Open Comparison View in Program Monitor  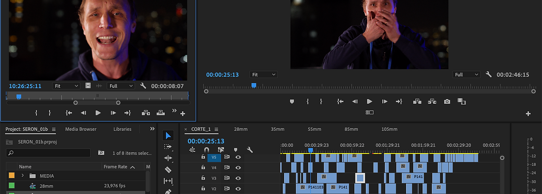click(x=462, y=102)
